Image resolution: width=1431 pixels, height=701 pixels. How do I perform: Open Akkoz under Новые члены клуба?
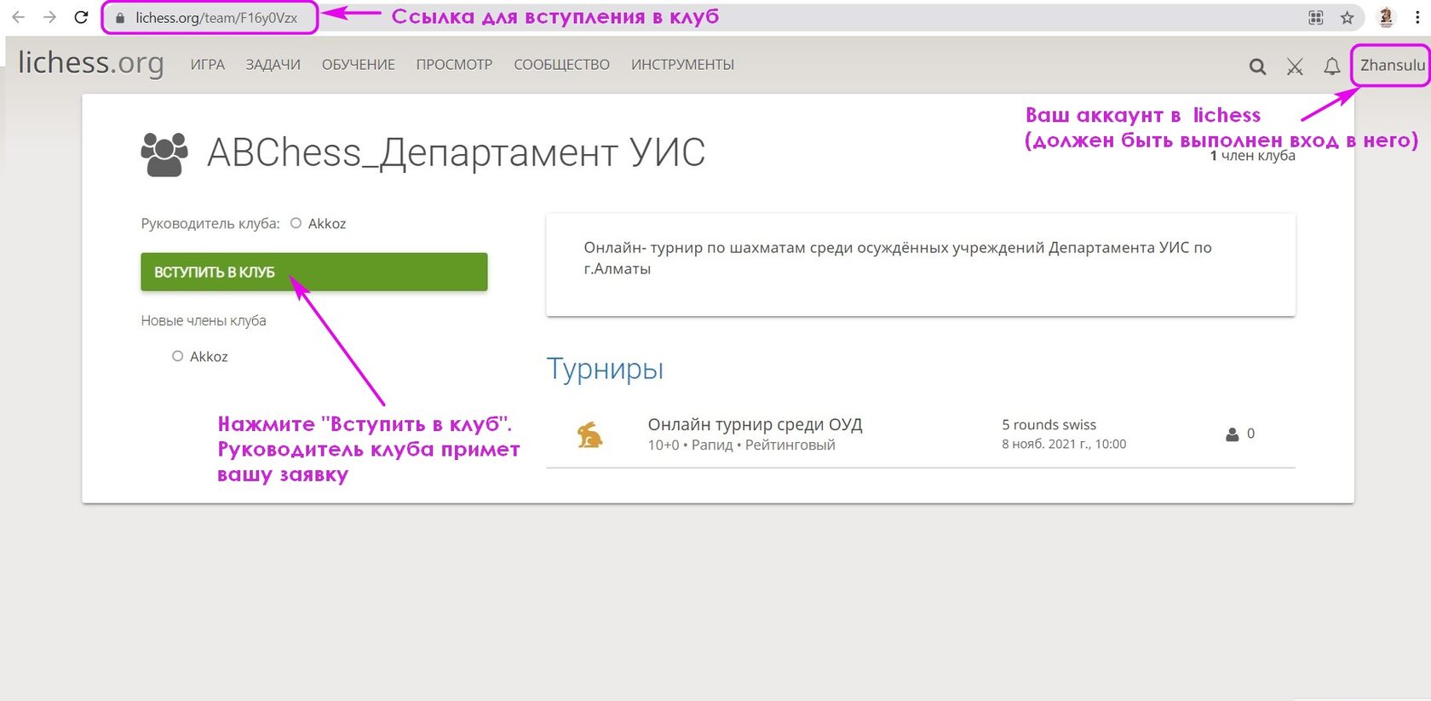pos(200,356)
